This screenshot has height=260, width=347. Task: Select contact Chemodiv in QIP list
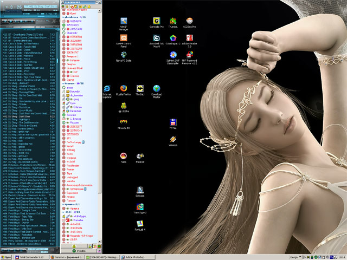click(x=72, y=33)
